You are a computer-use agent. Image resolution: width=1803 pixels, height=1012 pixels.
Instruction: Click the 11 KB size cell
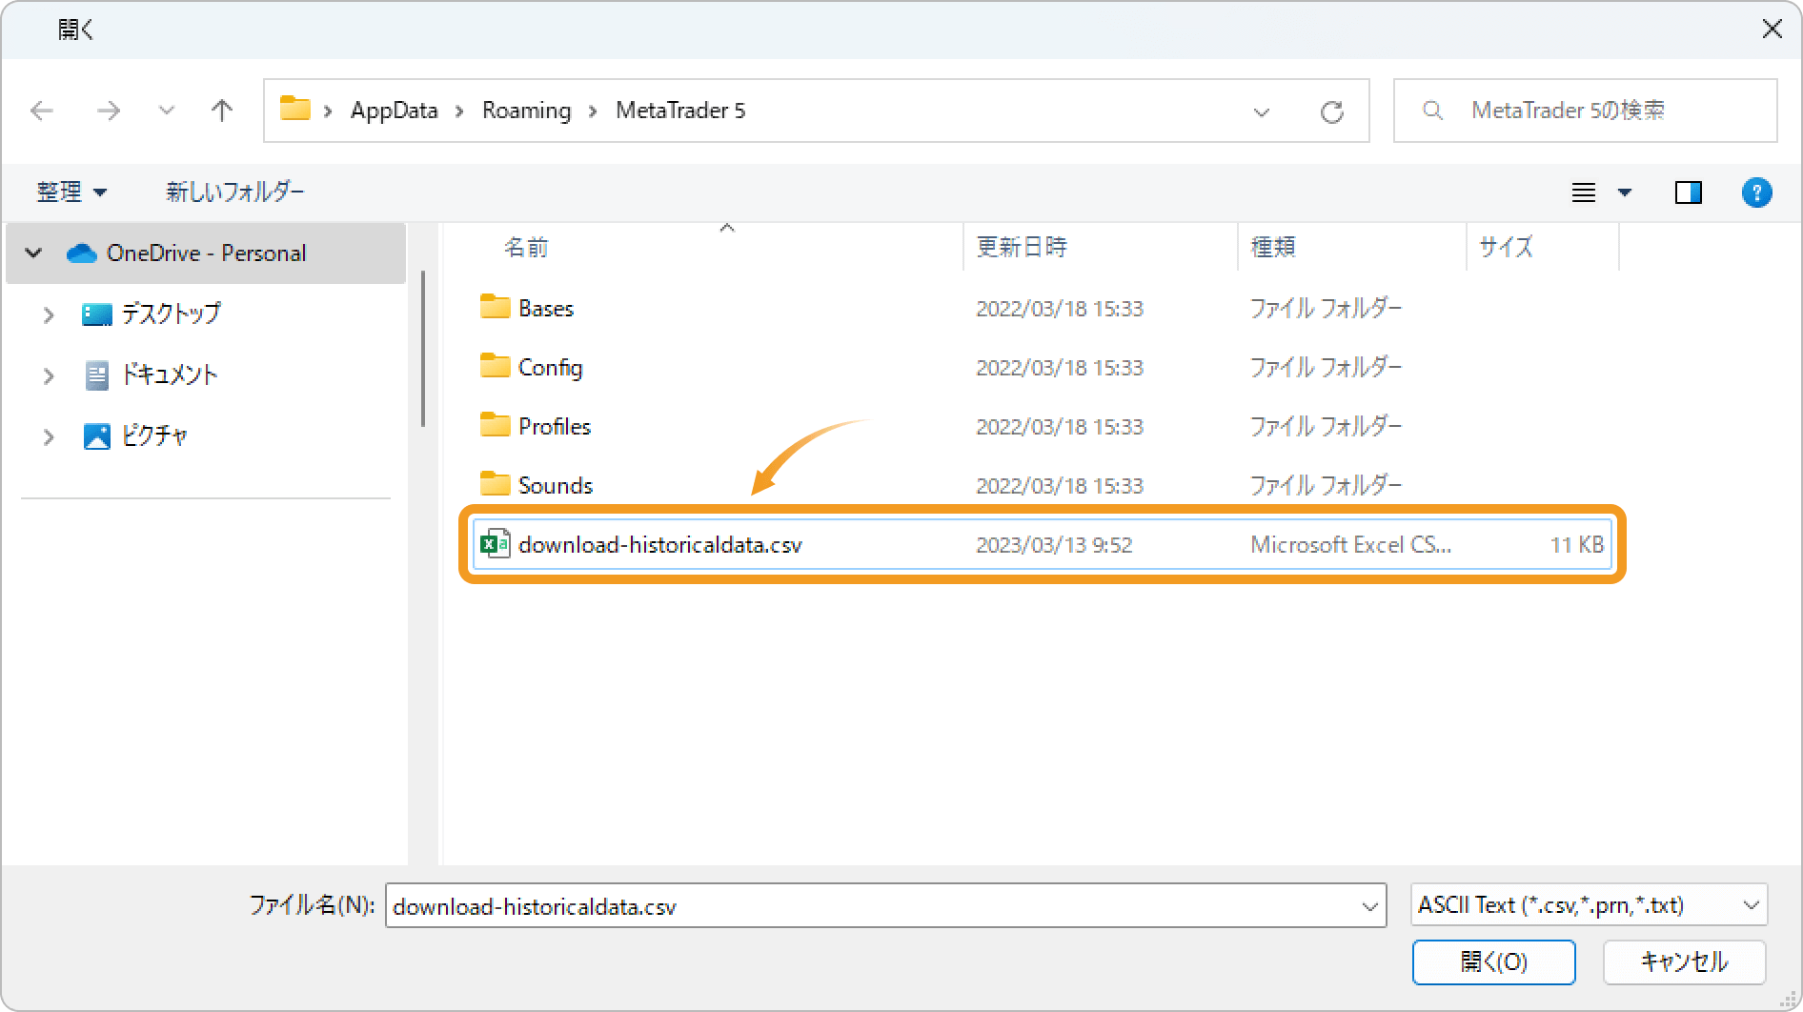point(1577,545)
